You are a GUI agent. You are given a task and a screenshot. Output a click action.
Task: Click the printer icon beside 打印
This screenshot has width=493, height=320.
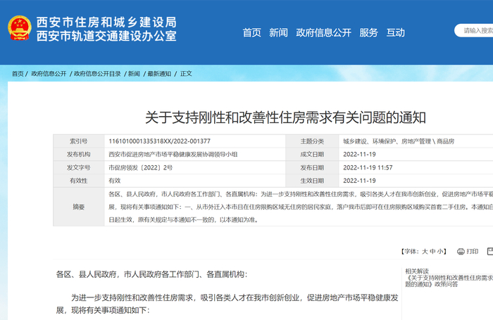461,252
